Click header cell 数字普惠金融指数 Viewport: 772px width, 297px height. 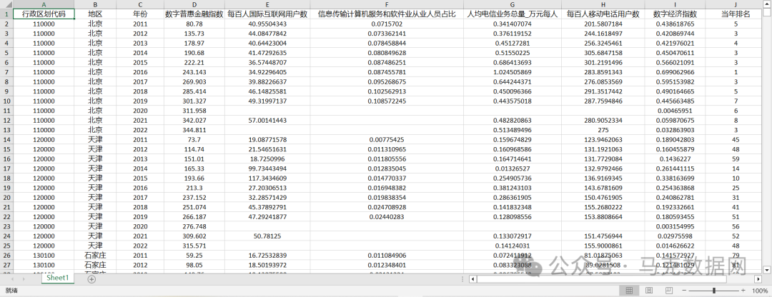pyautogui.click(x=194, y=14)
